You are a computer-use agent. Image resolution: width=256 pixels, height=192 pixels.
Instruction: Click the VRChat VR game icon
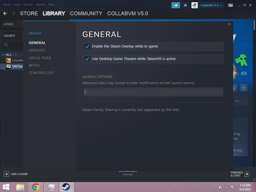(x=8, y=66)
